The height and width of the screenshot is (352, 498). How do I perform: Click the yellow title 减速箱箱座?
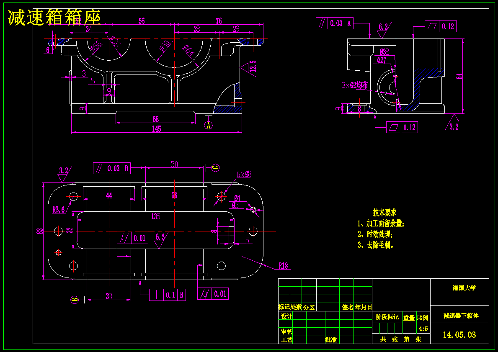click(54, 17)
